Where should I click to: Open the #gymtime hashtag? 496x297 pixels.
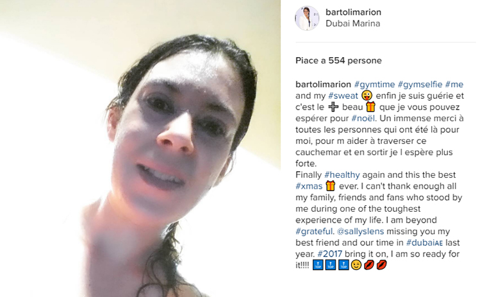(x=374, y=85)
